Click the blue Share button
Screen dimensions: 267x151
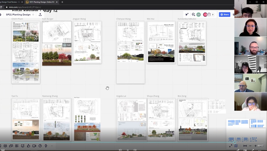click(x=225, y=14)
